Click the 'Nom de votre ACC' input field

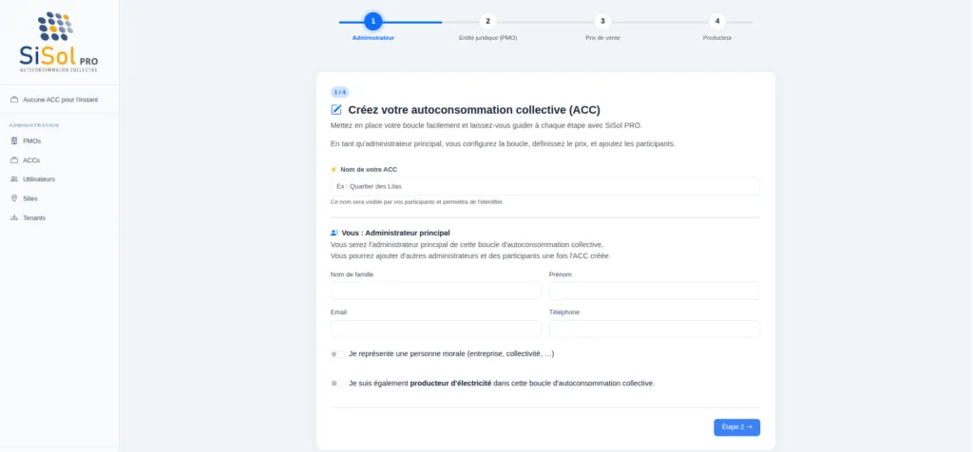pos(544,186)
